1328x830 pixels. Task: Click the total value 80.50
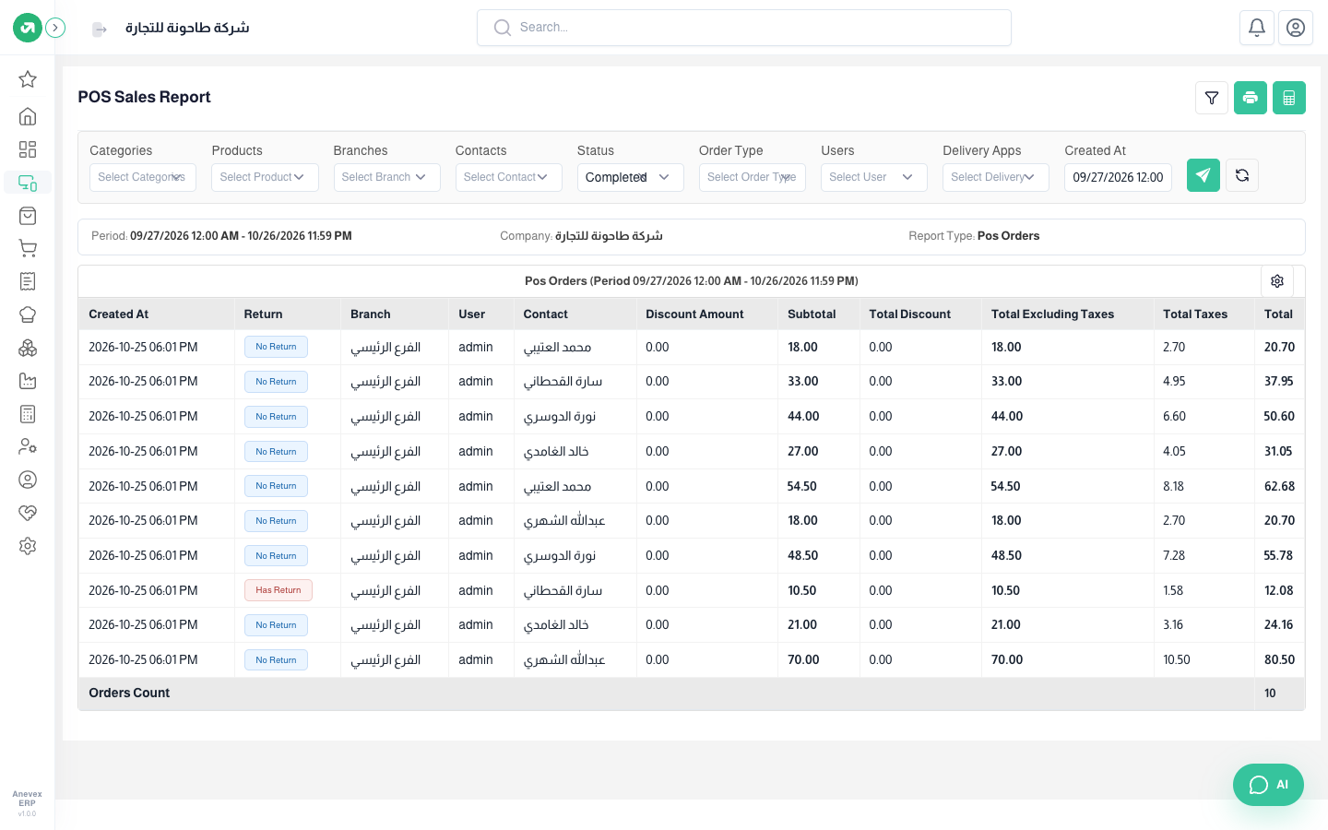[x=1279, y=660]
